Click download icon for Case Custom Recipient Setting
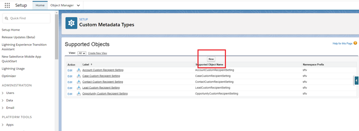 pos(79,76)
